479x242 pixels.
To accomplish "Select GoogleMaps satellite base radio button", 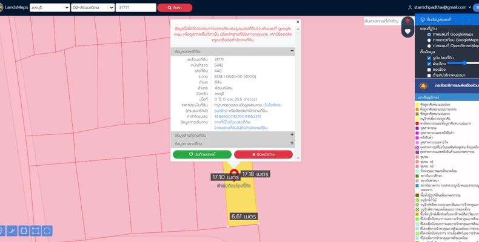I will click(429, 40).
